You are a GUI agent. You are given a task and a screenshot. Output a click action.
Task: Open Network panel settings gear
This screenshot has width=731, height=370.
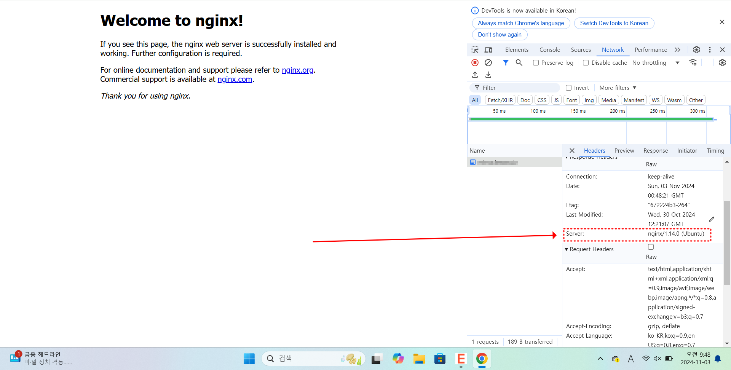click(722, 62)
